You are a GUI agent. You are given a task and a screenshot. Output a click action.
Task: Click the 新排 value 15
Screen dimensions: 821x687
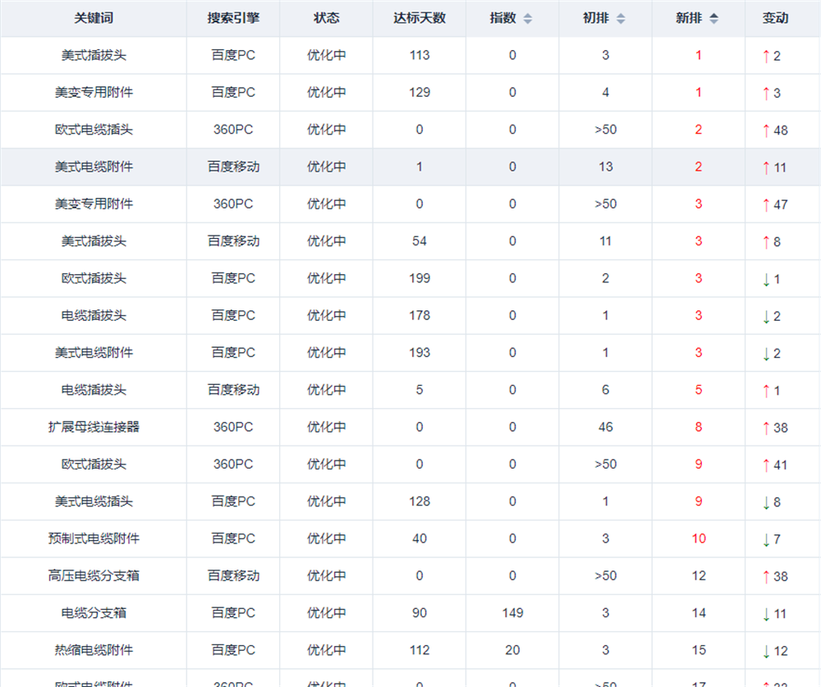tap(699, 650)
